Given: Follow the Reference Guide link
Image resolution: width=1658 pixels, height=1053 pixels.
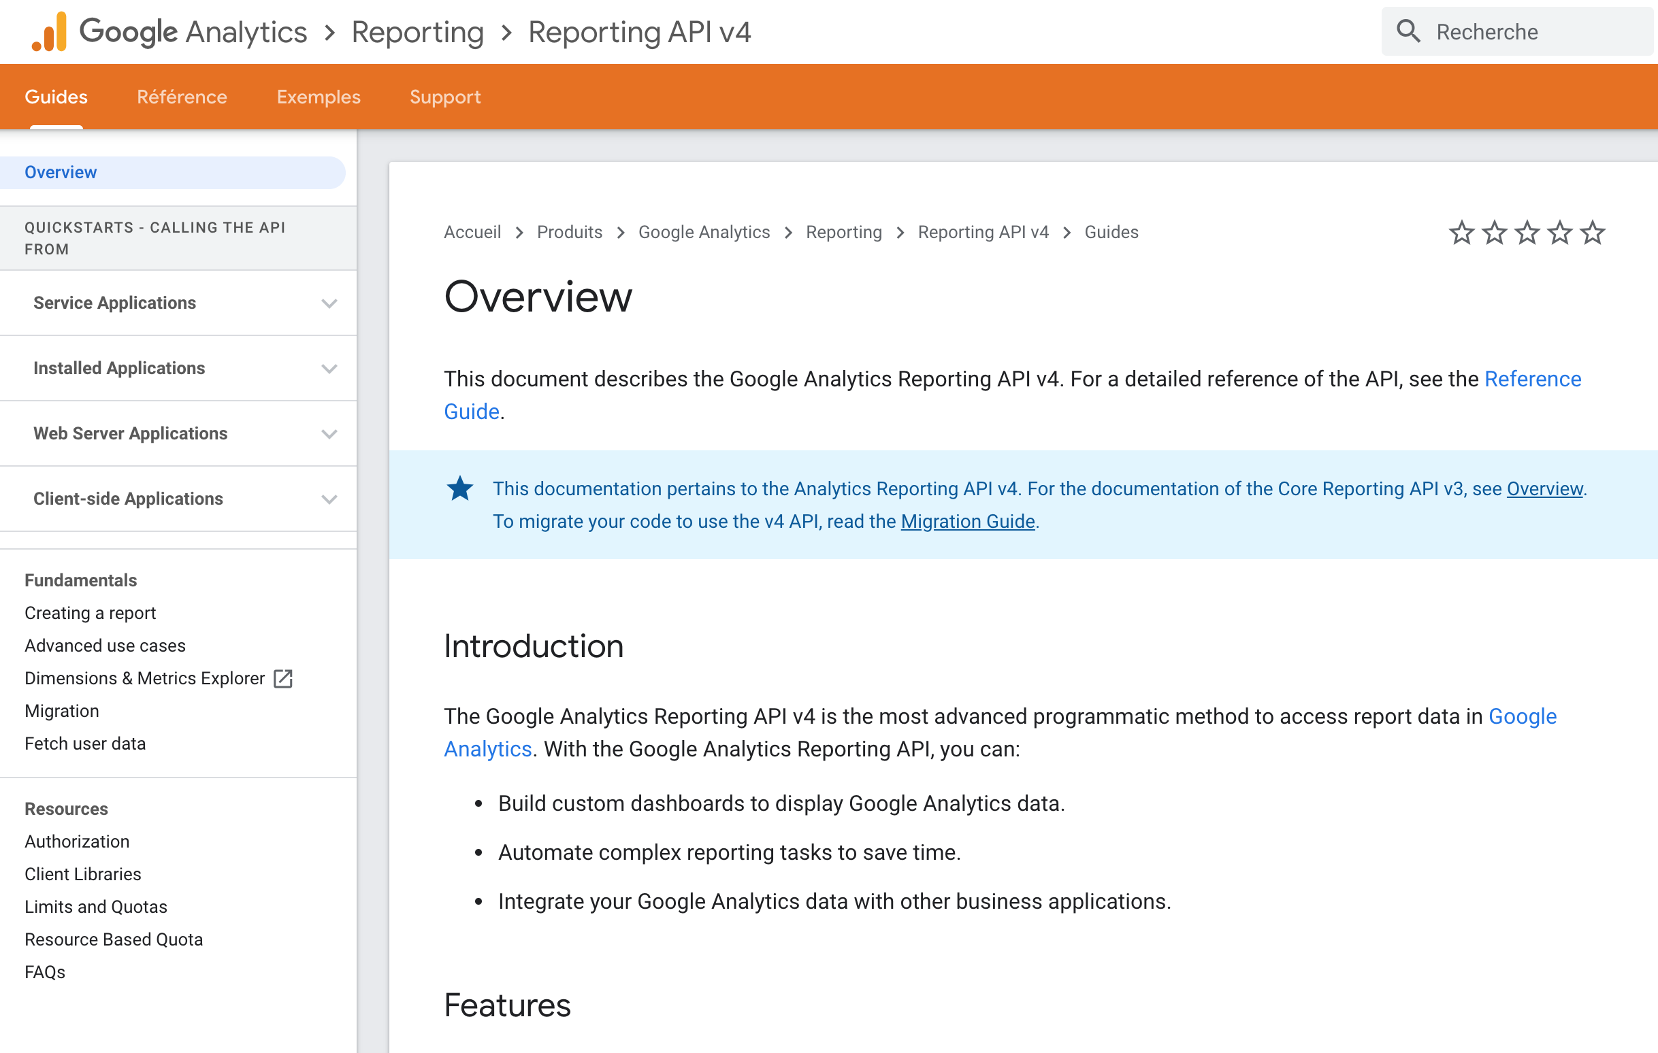Looking at the screenshot, I should 1533,379.
